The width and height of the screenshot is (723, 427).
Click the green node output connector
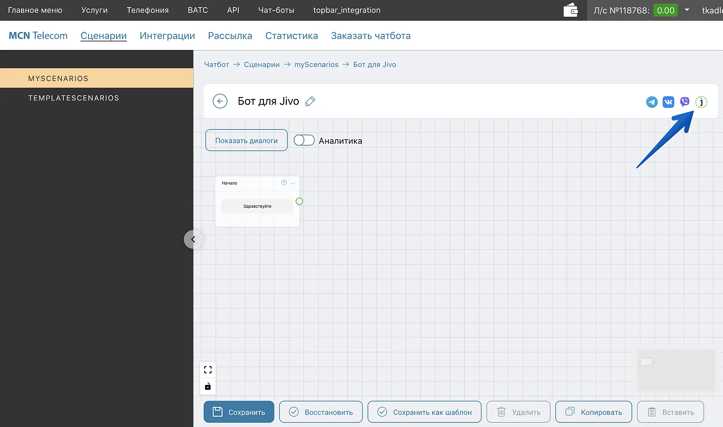click(299, 201)
